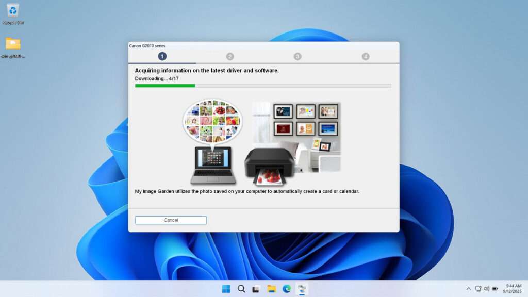Image resolution: width=528 pixels, height=297 pixels.
Task: Click the Canon installer taskbar icon
Action: (x=302, y=289)
